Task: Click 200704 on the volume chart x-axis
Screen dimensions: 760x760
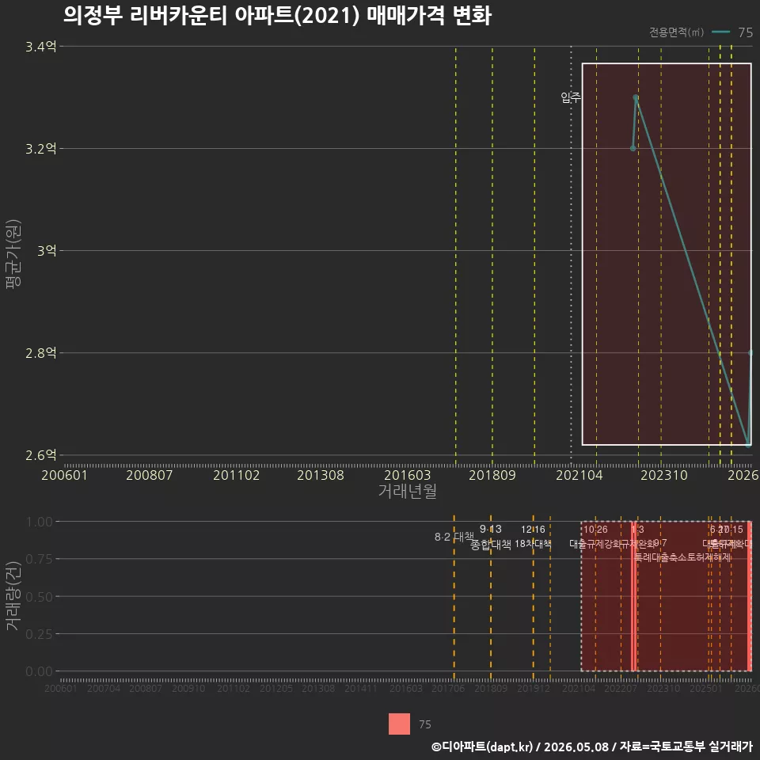Action: (x=103, y=688)
